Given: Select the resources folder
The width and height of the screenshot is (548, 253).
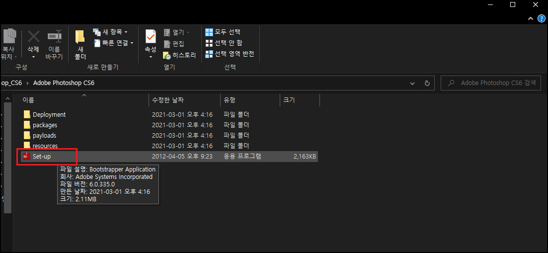Looking at the screenshot, I should (169, 146).
